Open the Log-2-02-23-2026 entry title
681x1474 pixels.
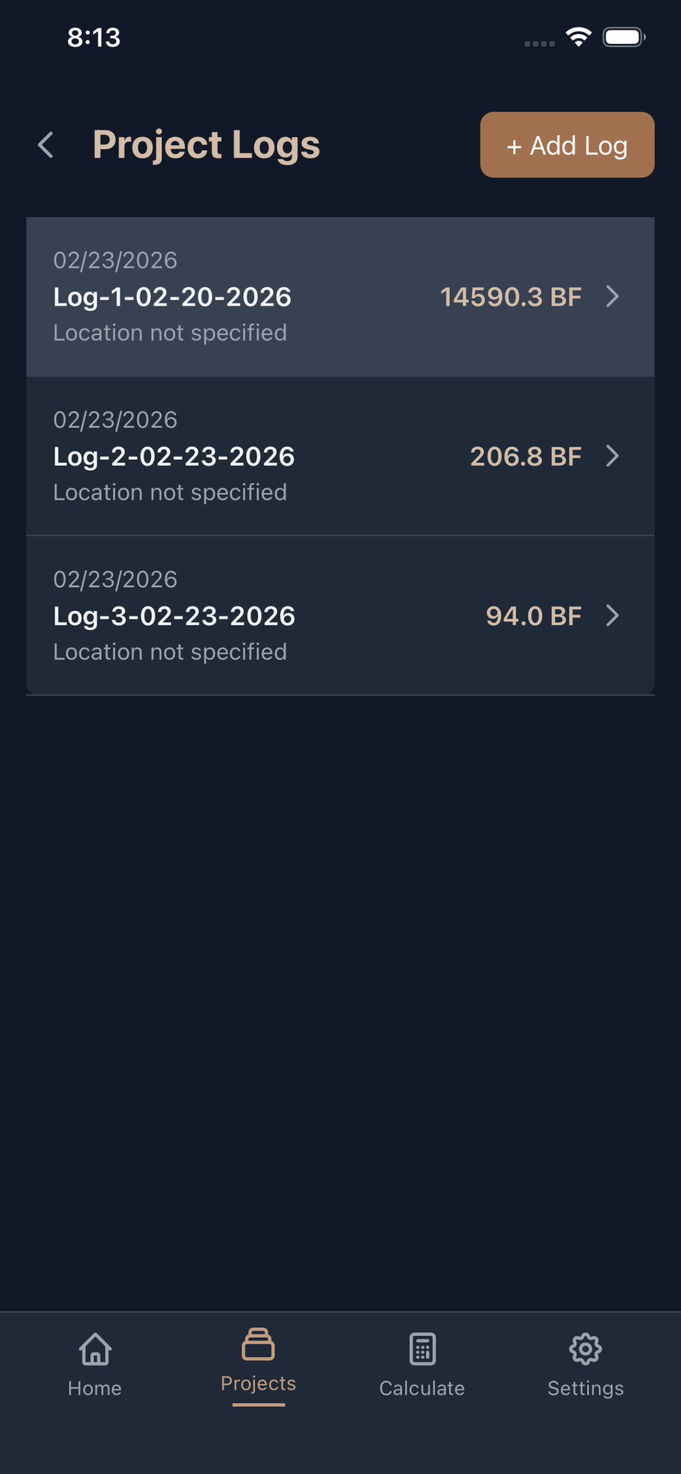pyautogui.click(x=174, y=457)
